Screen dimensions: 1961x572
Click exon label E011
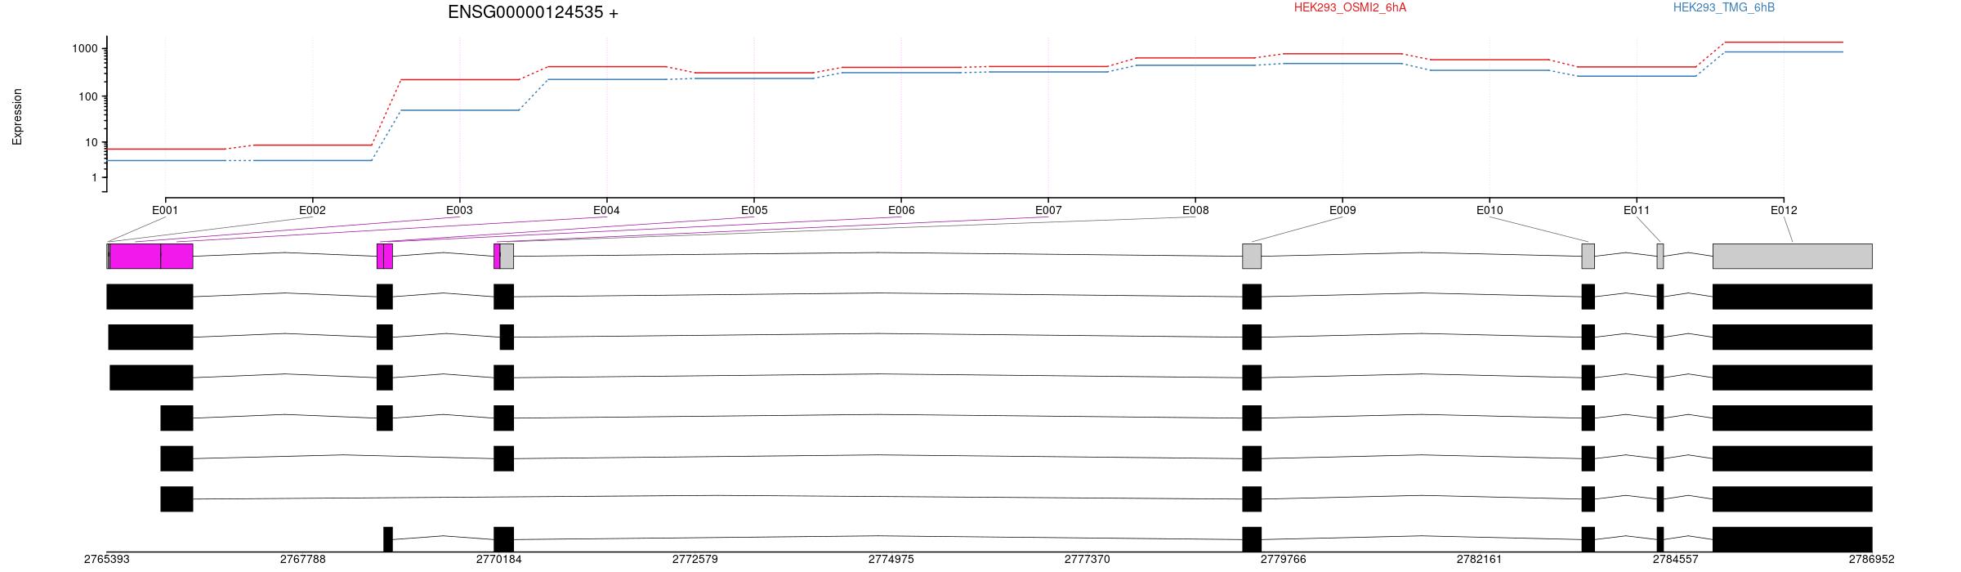point(1637,210)
